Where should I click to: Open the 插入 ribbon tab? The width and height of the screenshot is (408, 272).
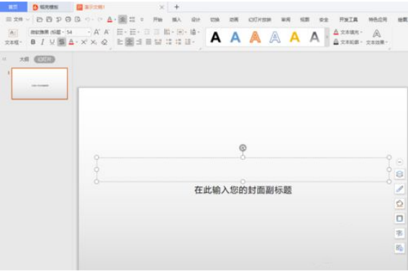[176, 19]
